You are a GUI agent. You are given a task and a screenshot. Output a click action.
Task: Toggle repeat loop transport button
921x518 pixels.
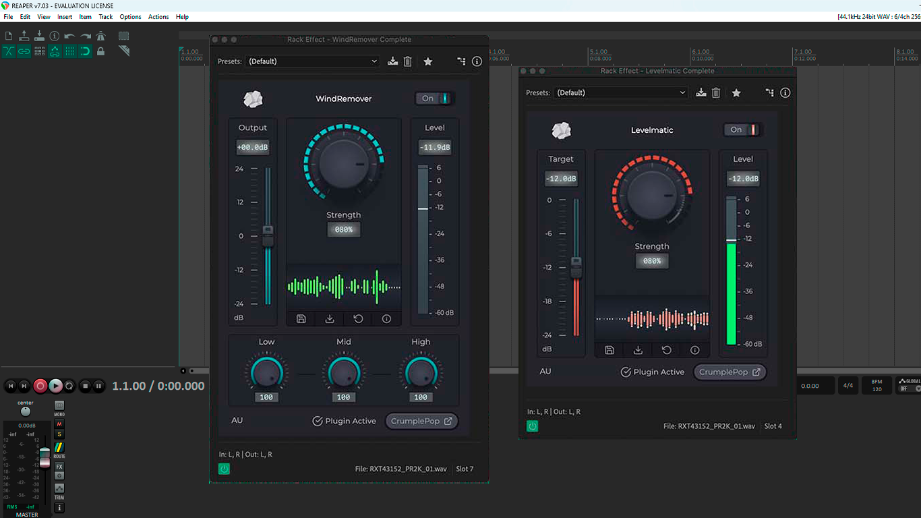click(69, 386)
